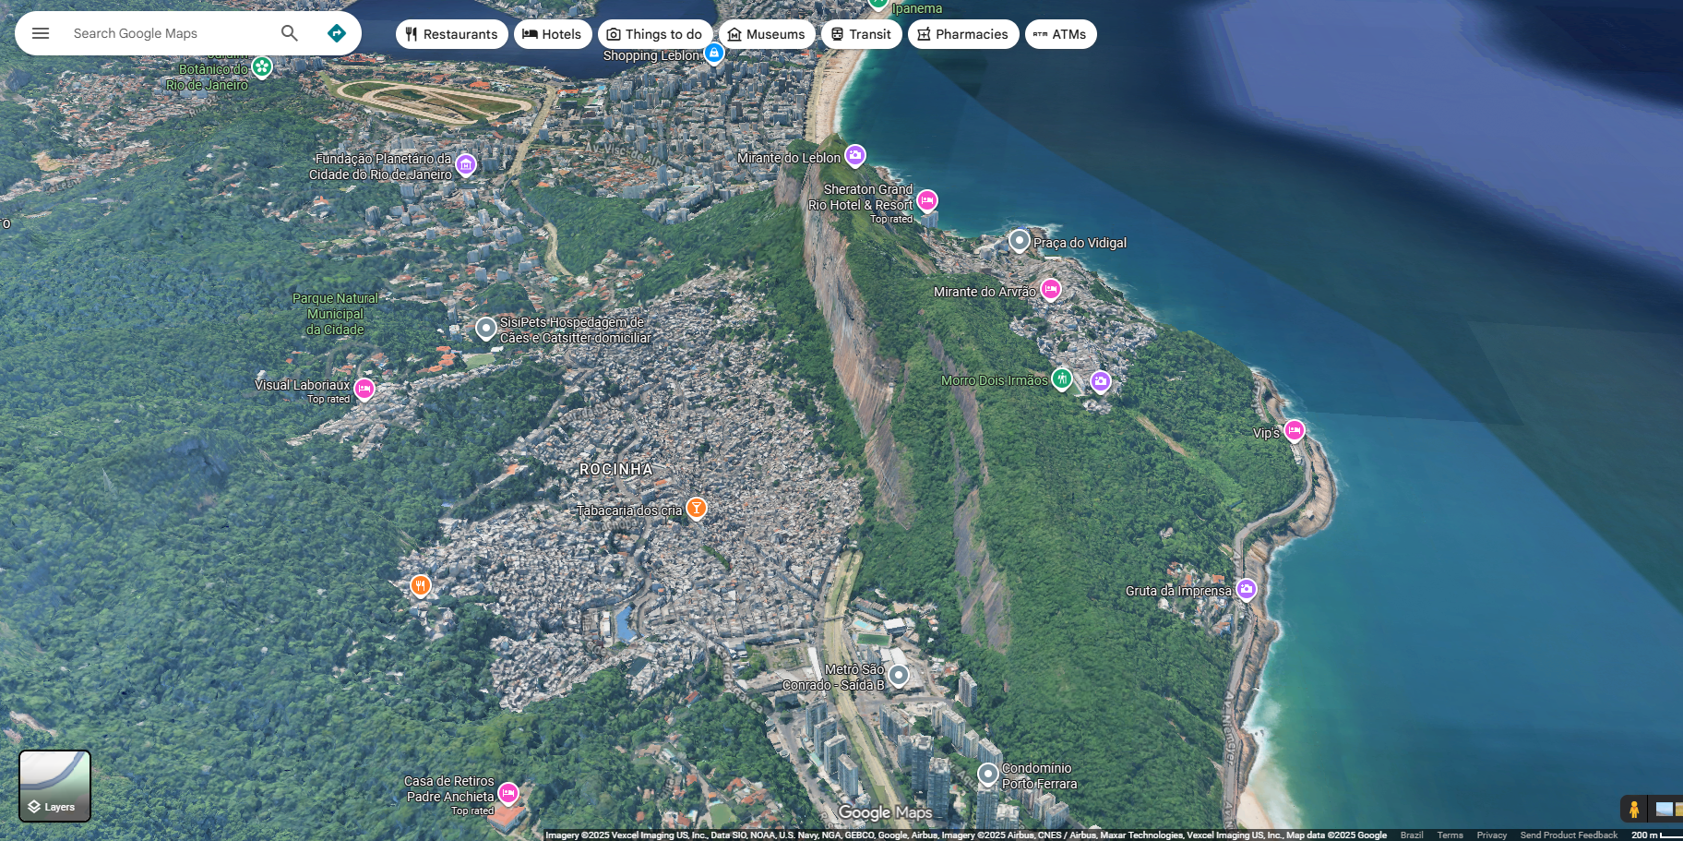Open the Brazil region link
1683x841 pixels.
click(1412, 835)
